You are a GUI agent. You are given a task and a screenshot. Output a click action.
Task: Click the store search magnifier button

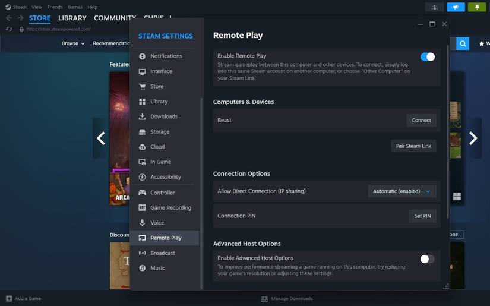(463, 43)
